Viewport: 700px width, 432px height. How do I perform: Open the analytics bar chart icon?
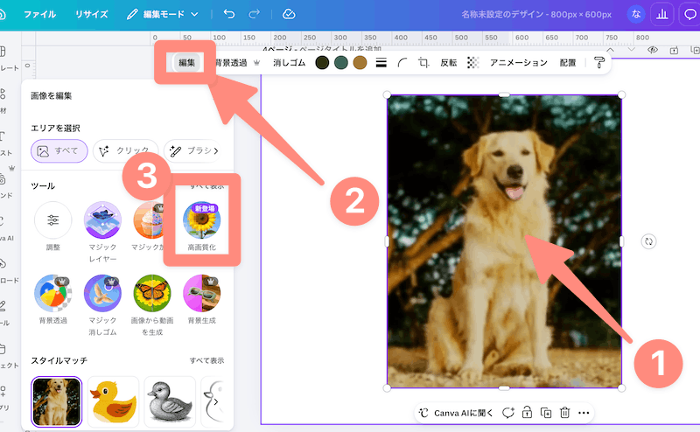pyautogui.click(x=662, y=14)
